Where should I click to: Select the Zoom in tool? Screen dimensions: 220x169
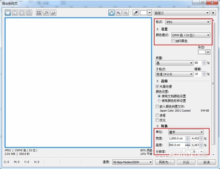tap(119, 13)
